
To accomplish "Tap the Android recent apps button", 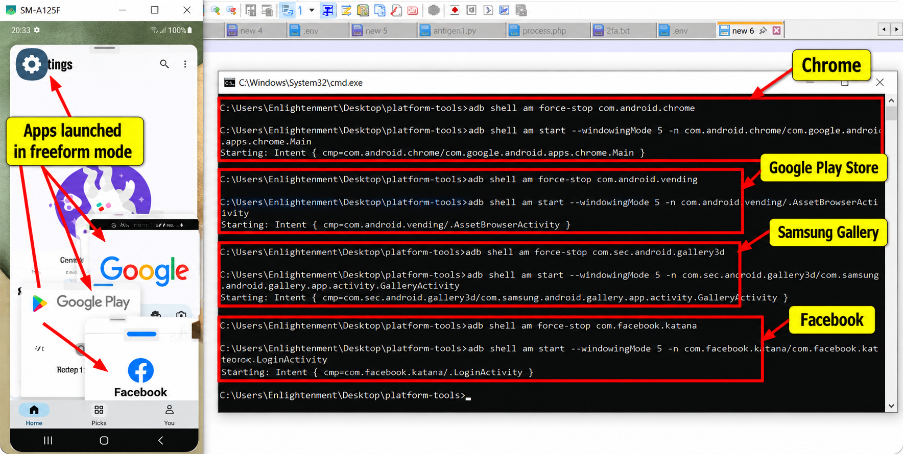I will [x=48, y=440].
